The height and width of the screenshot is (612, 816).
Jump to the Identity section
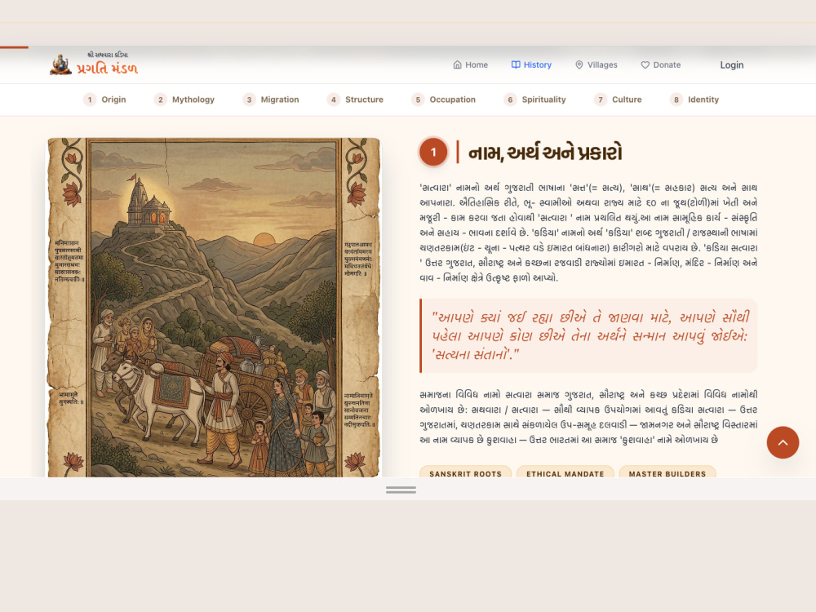pos(694,100)
